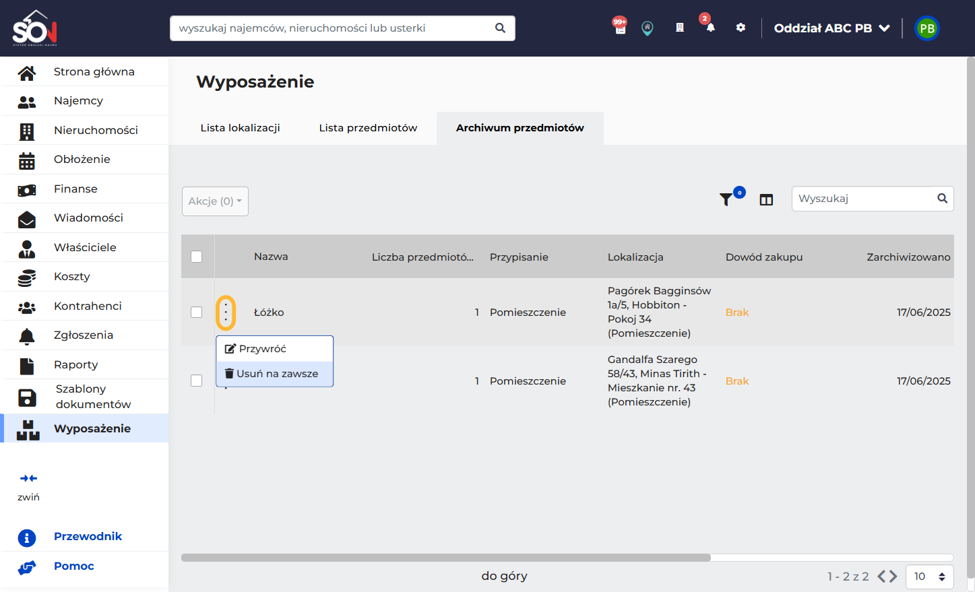The height and width of the screenshot is (592, 975).
Task: Click the horizontal scrollbar under the table
Action: tap(446, 558)
